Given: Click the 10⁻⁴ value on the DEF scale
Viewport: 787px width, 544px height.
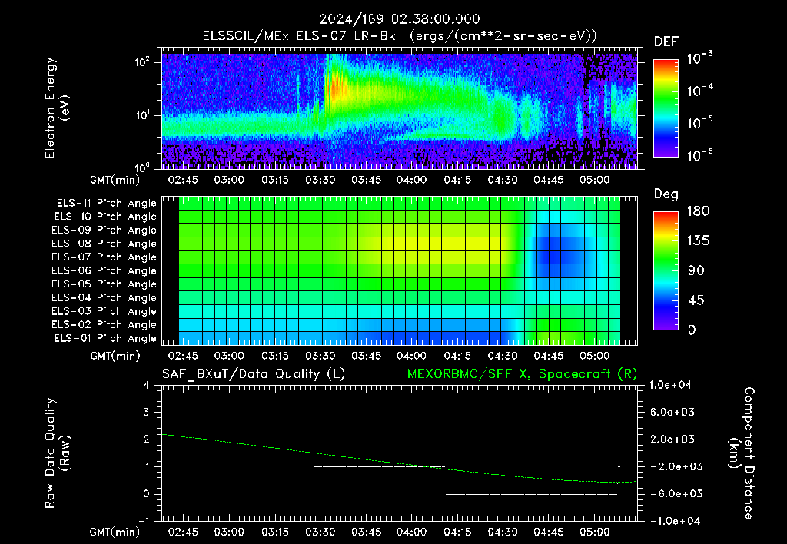Looking at the screenshot, I should (699, 91).
